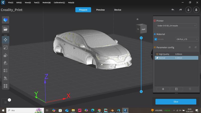Add a new parameter profile with plus button
This screenshot has height=113, width=201.
163,89
